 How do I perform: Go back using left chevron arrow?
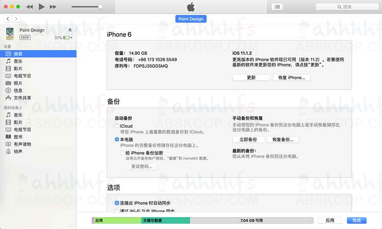[8, 19]
